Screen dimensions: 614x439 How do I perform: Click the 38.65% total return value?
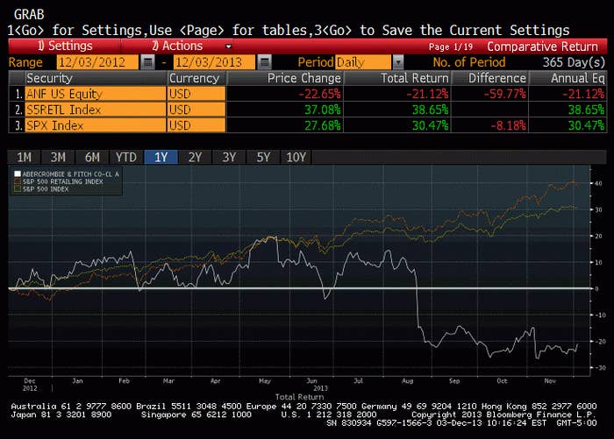pos(430,110)
